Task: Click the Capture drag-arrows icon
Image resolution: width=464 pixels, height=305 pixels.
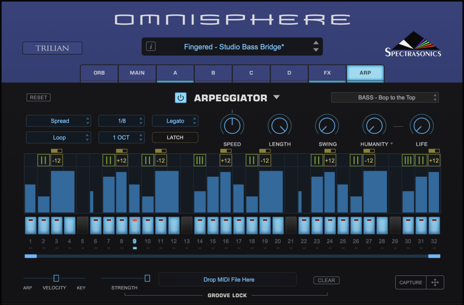Action: tap(435, 283)
